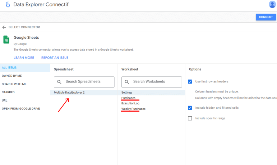The image size is (277, 165).
Task: Click the Google Sheets connector icon
Action: 6,39
